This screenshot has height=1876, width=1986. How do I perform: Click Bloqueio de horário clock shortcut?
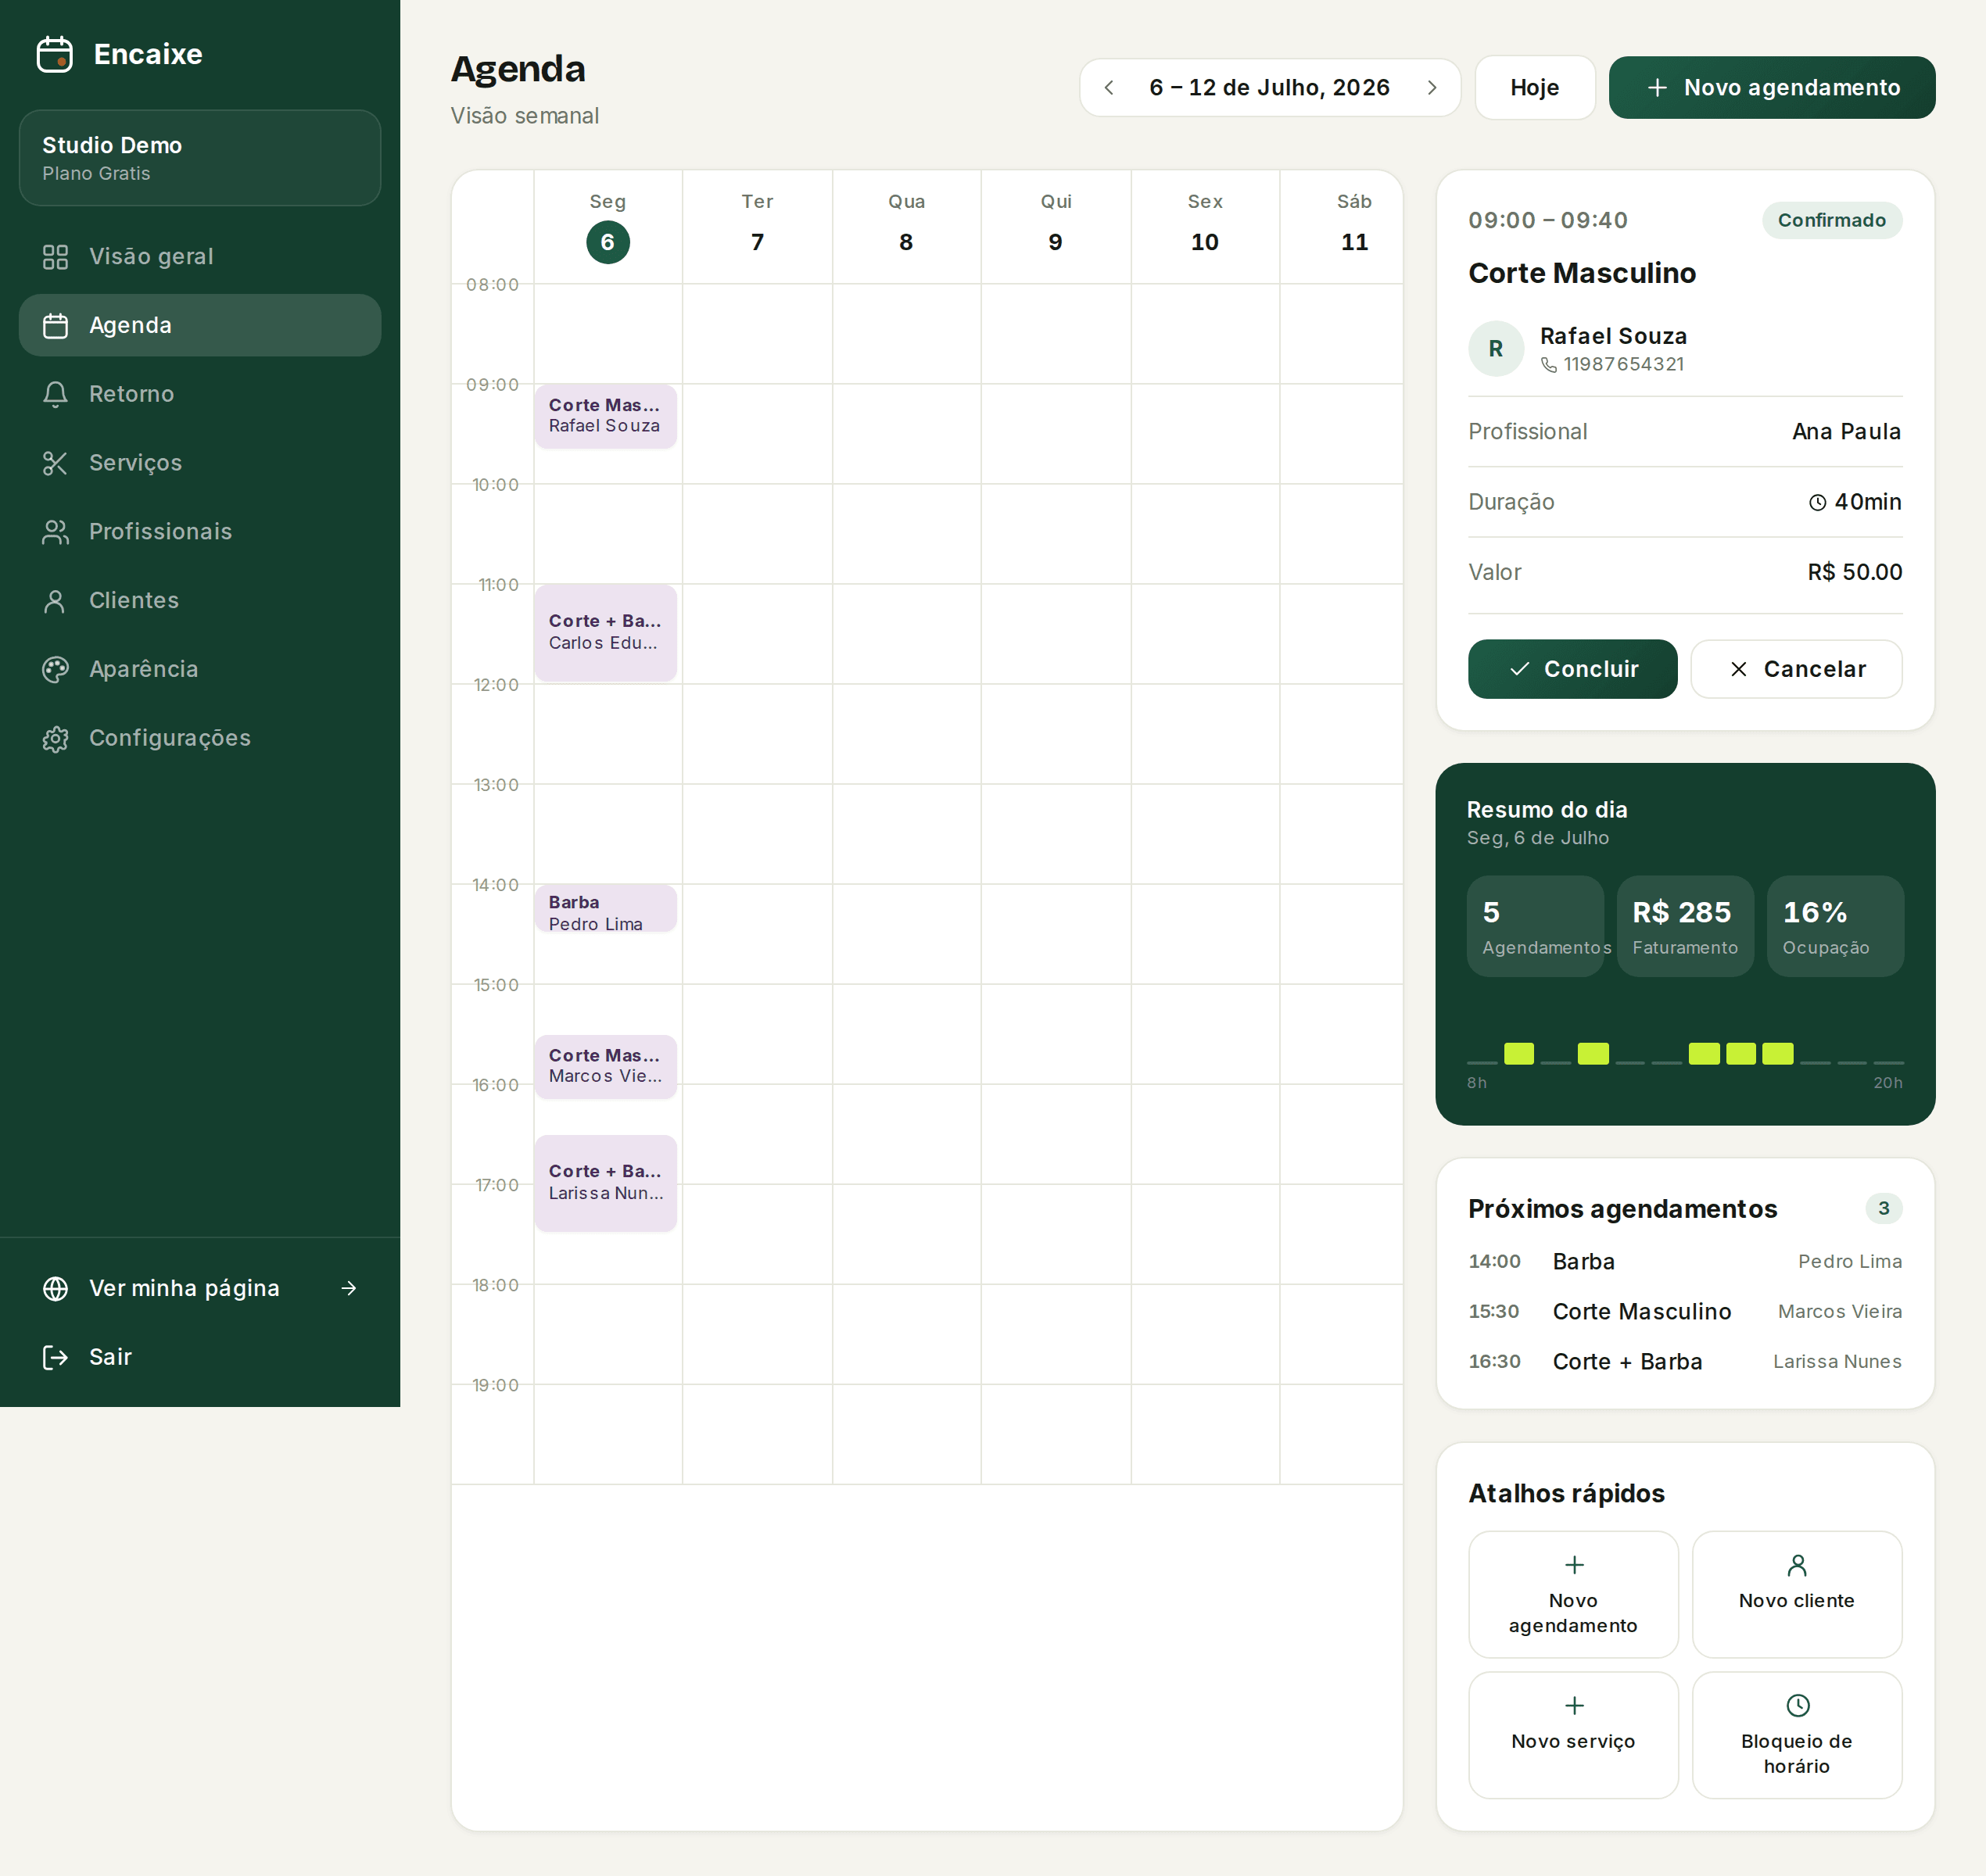[x=1796, y=1735]
